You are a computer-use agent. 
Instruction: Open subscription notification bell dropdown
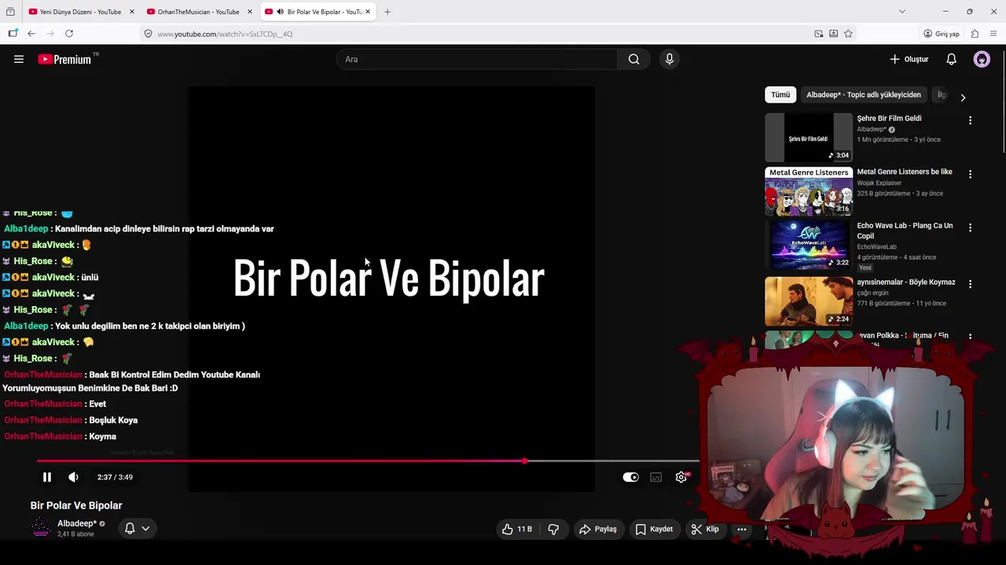tap(137, 528)
